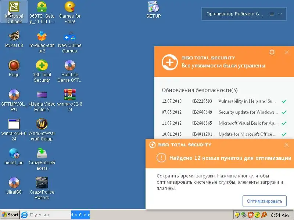Select the GRTMPVOL_RU disc icon
Screen dimensions: 294x220
pyautogui.click(x=14, y=100)
